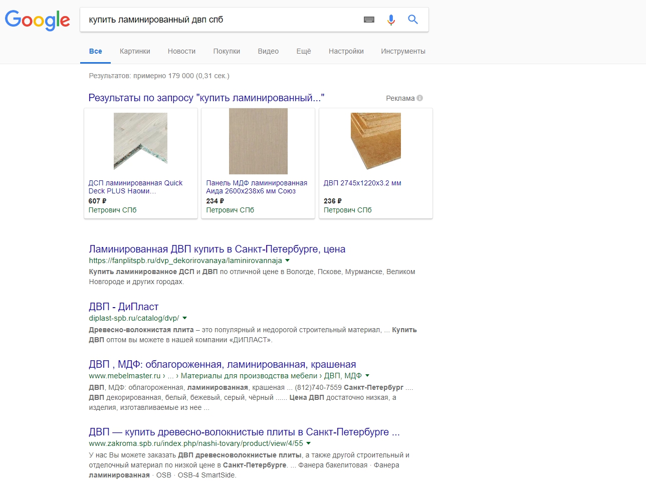Open the Панель МДФ ламинированная Аида link
This screenshot has width=646, height=481.
(x=257, y=187)
